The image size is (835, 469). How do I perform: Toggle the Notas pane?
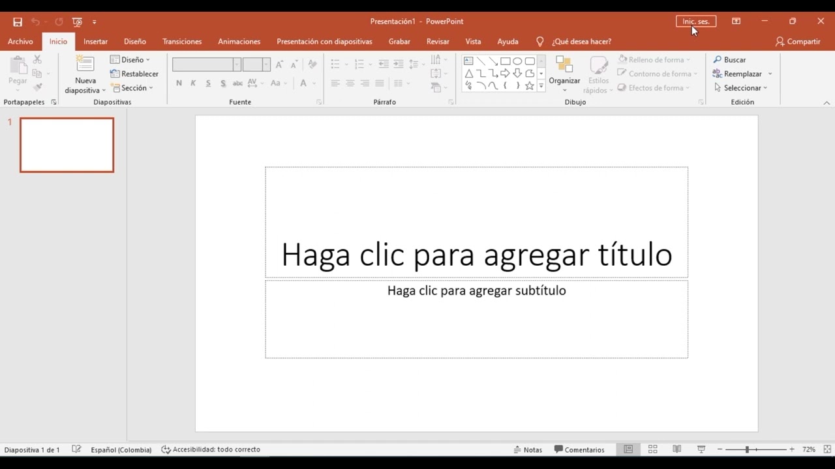click(528, 449)
